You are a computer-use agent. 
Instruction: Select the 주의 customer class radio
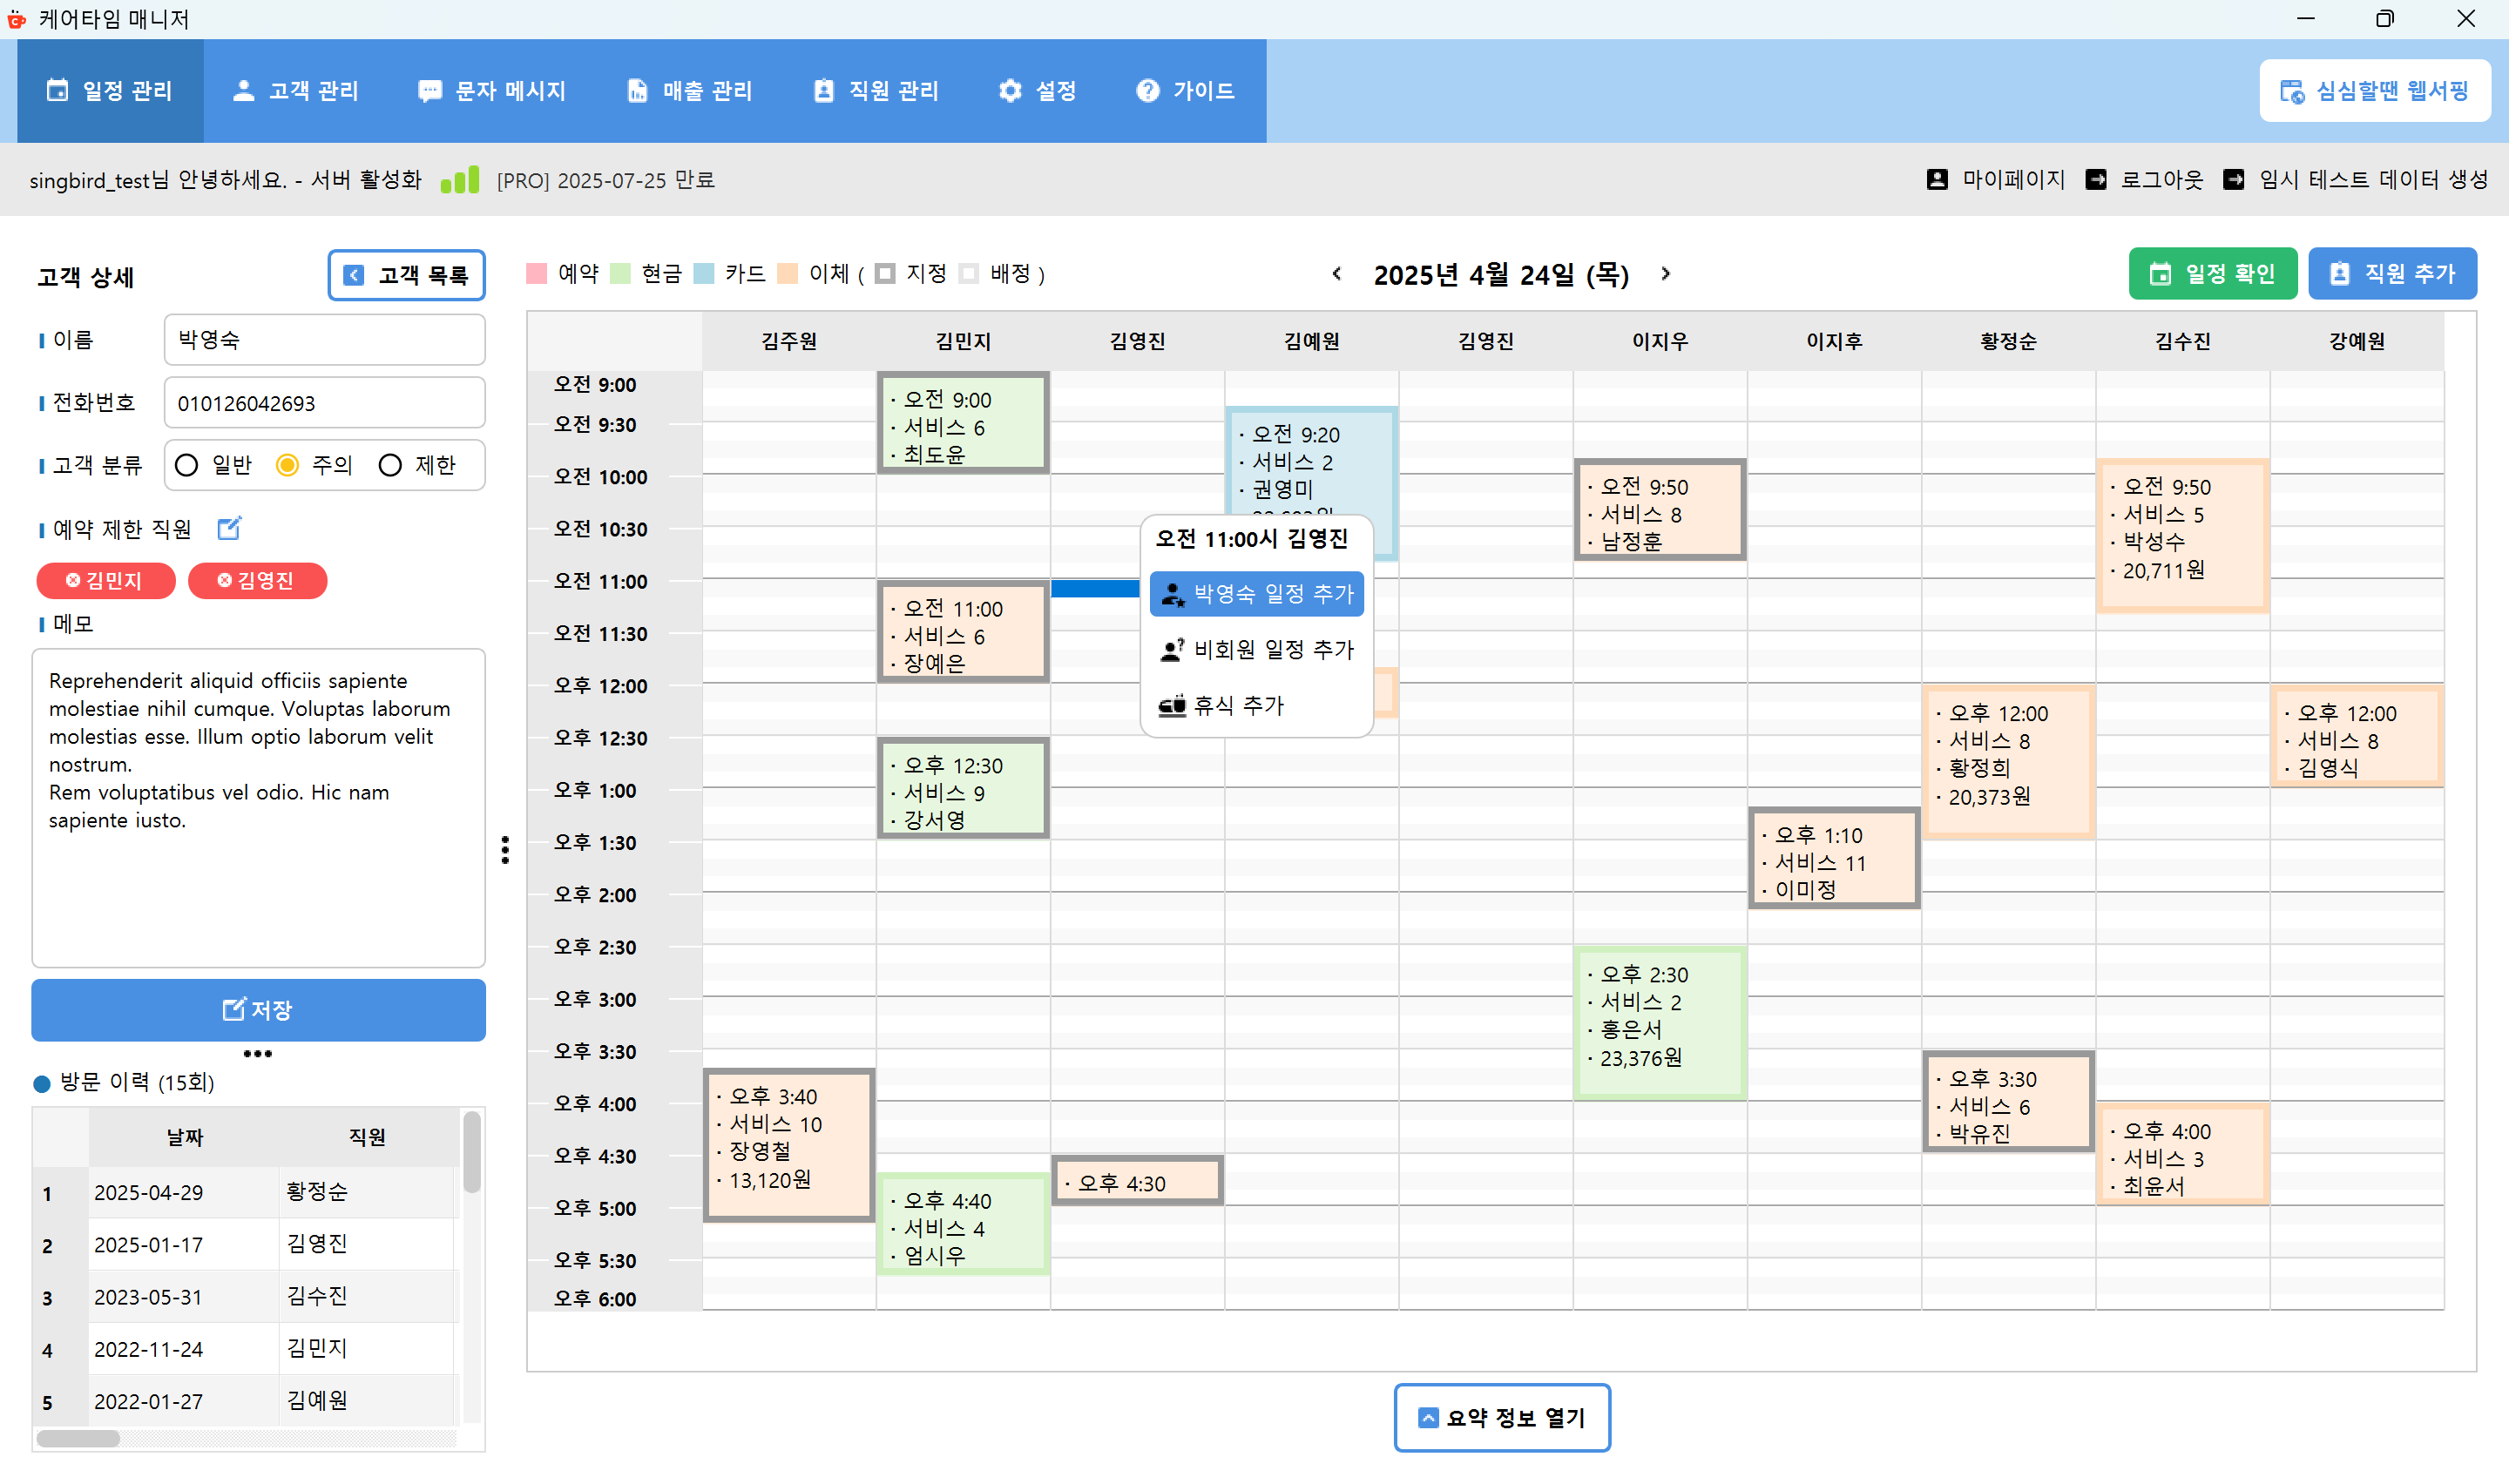[288, 465]
